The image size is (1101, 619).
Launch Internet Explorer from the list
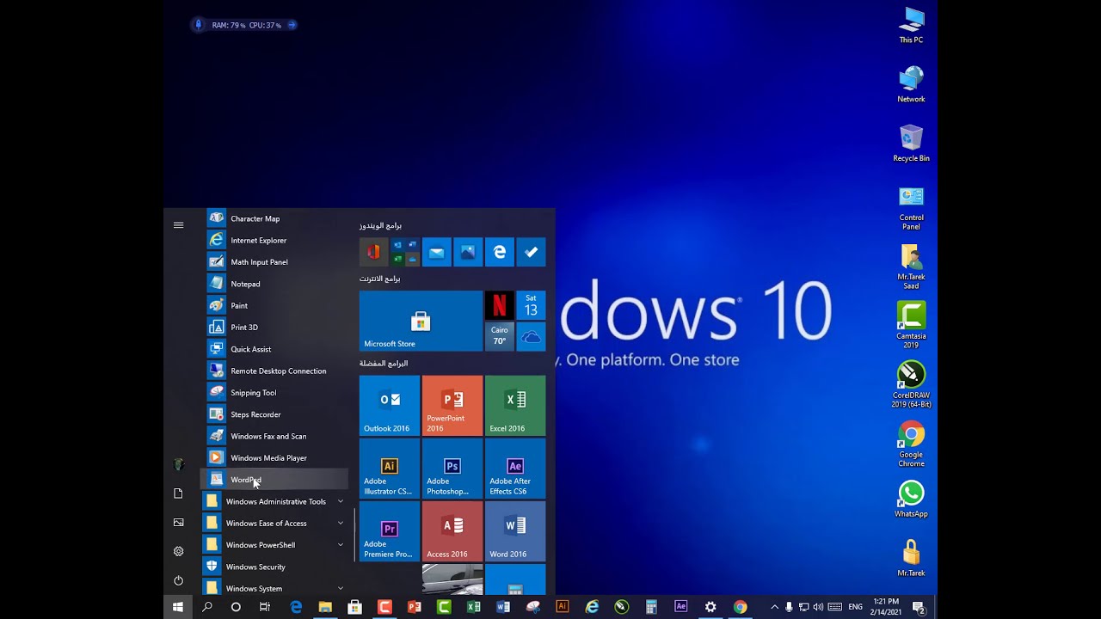(x=274, y=240)
